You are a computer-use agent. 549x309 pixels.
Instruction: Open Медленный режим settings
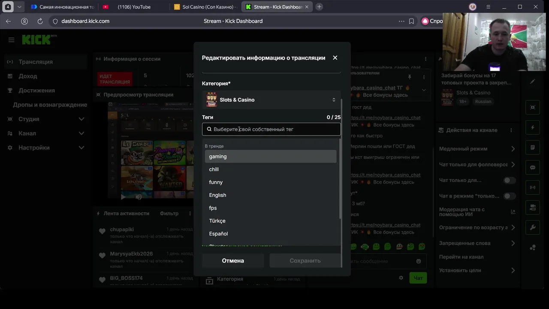point(477,149)
